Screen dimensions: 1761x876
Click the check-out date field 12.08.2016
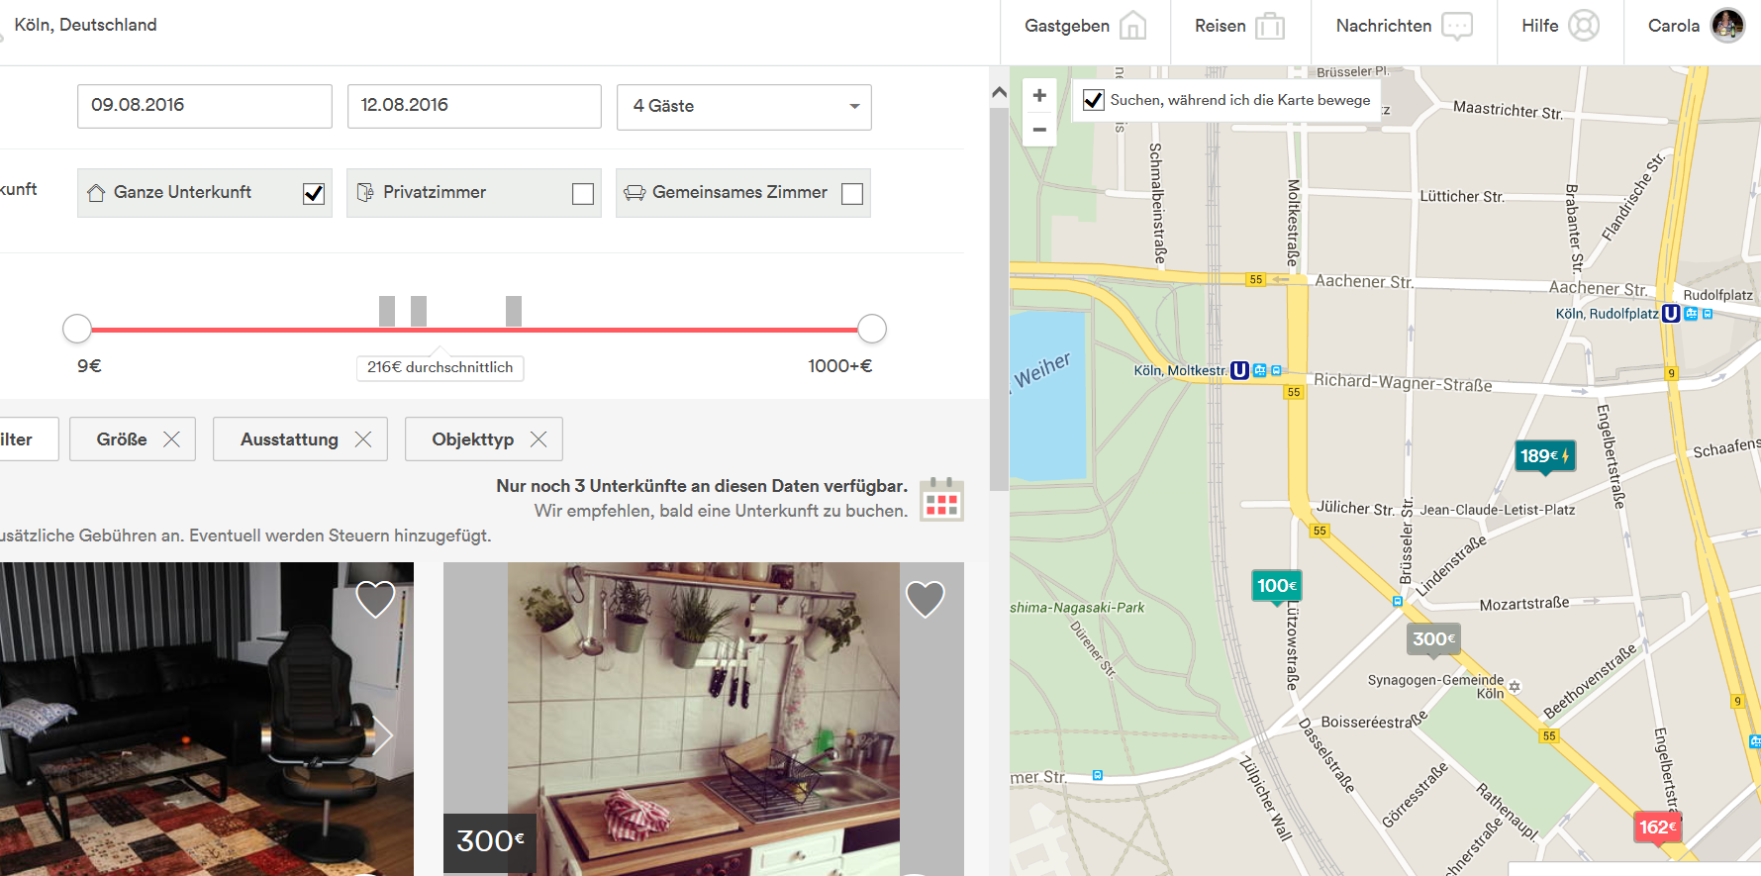pyautogui.click(x=474, y=106)
